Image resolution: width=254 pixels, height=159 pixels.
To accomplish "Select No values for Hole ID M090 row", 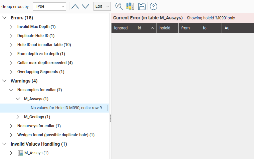I will click(66, 108).
